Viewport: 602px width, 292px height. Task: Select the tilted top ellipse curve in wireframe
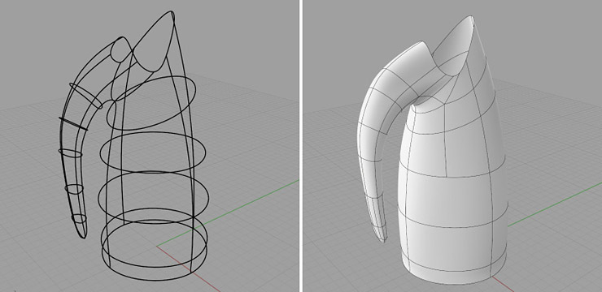tap(150, 102)
